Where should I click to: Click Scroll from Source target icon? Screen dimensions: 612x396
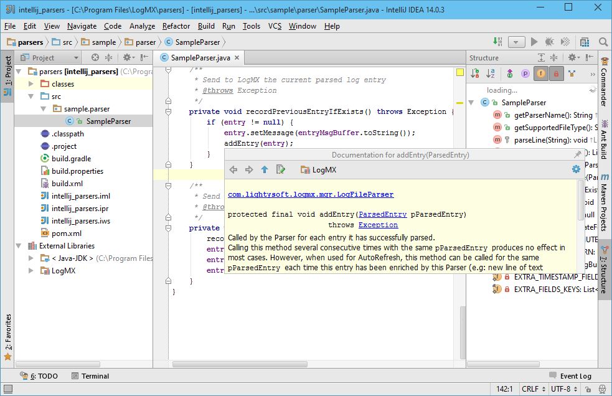(95, 57)
